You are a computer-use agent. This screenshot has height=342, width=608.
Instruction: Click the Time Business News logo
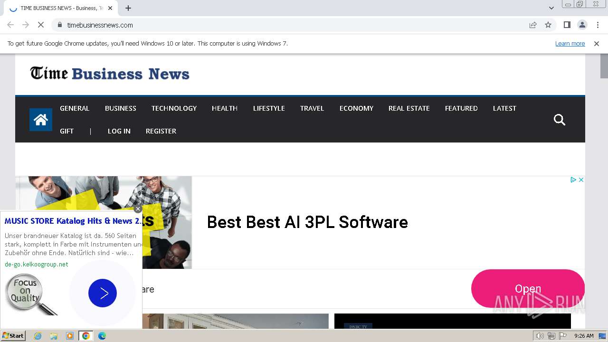tap(110, 74)
